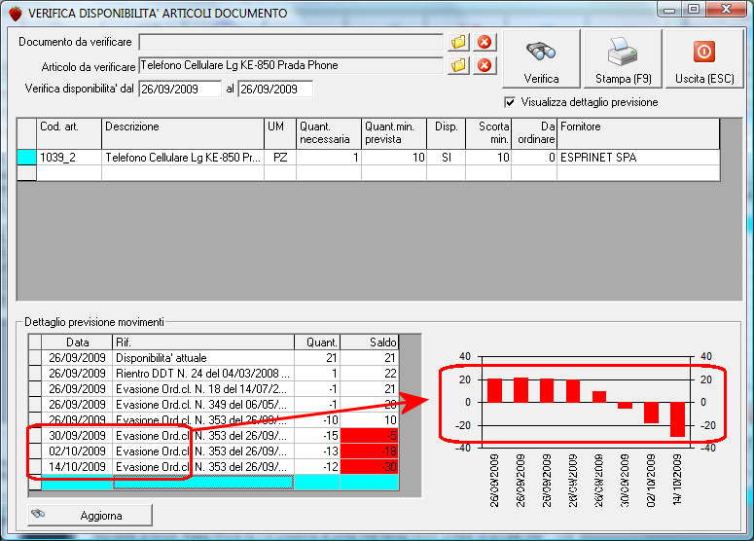Select the 'Rientro DDT N. 24' row
Image resolution: width=754 pixels, height=541 pixels.
[x=213, y=374]
